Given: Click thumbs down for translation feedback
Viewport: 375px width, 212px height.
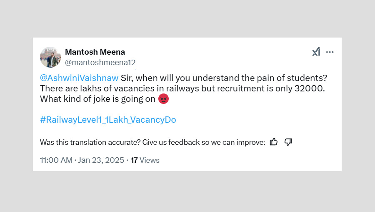Looking at the screenshot, I should (288, 142).
